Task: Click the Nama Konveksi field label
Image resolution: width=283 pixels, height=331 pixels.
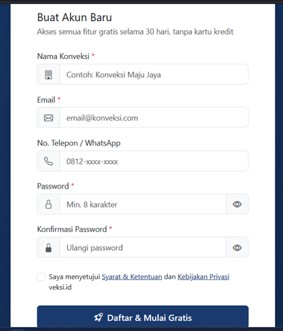Action: point(63,56)
